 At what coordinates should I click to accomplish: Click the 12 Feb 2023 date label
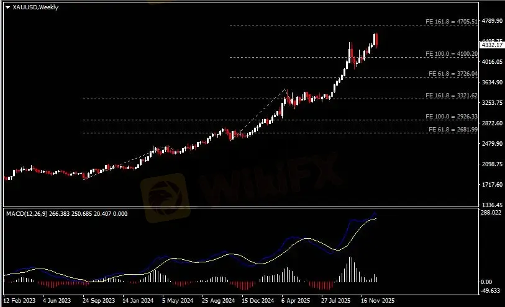pos(19,301)
